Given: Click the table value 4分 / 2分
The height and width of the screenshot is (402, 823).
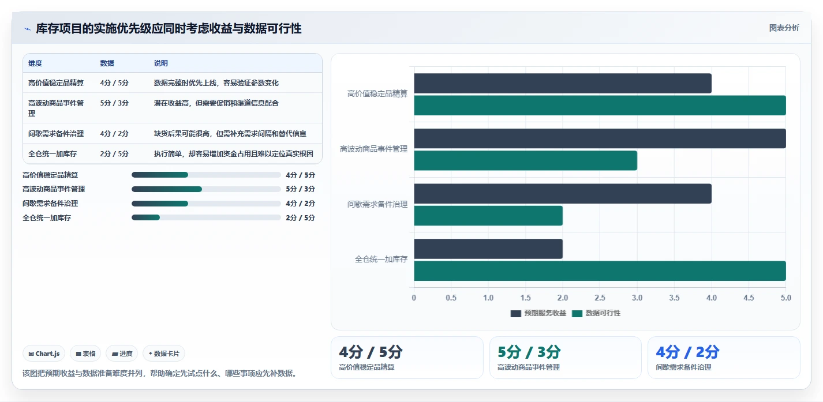Looking at the screenshot, I should pos(114,134).
